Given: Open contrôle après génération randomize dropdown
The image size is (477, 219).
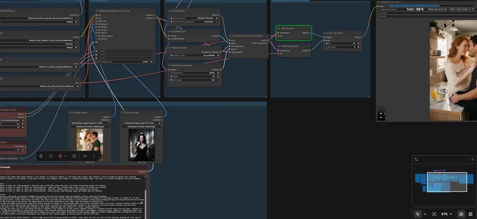Looking at the screenshot, I should click(195, 22).
